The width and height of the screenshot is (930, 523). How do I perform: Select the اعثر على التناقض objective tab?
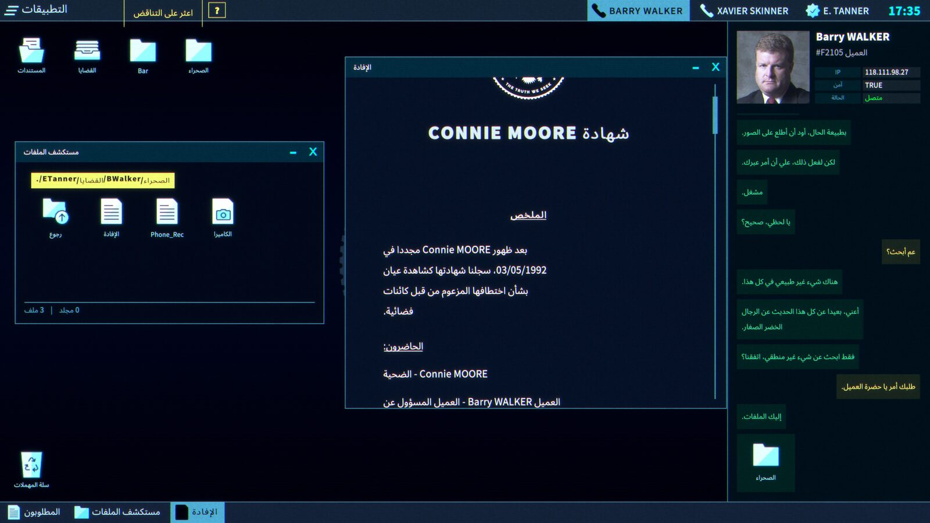(x=163, y=12)
